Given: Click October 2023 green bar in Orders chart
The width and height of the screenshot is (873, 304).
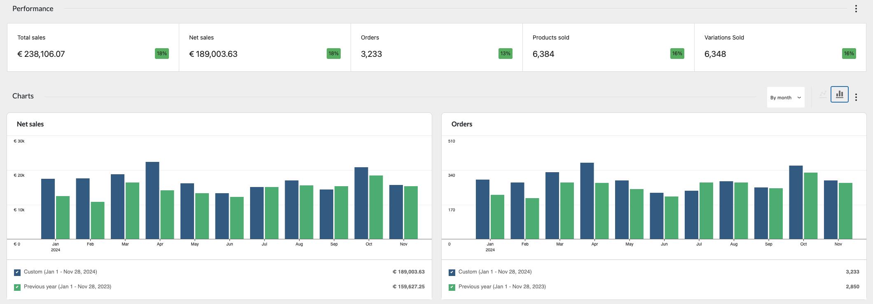Looking at the screenshot, I should click(x=811, y=206).
